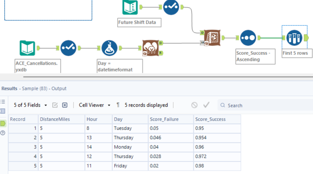Viewport: 313px width, 174px height.
Task: Click the Score_Success column header
Action: coord(210,119)
